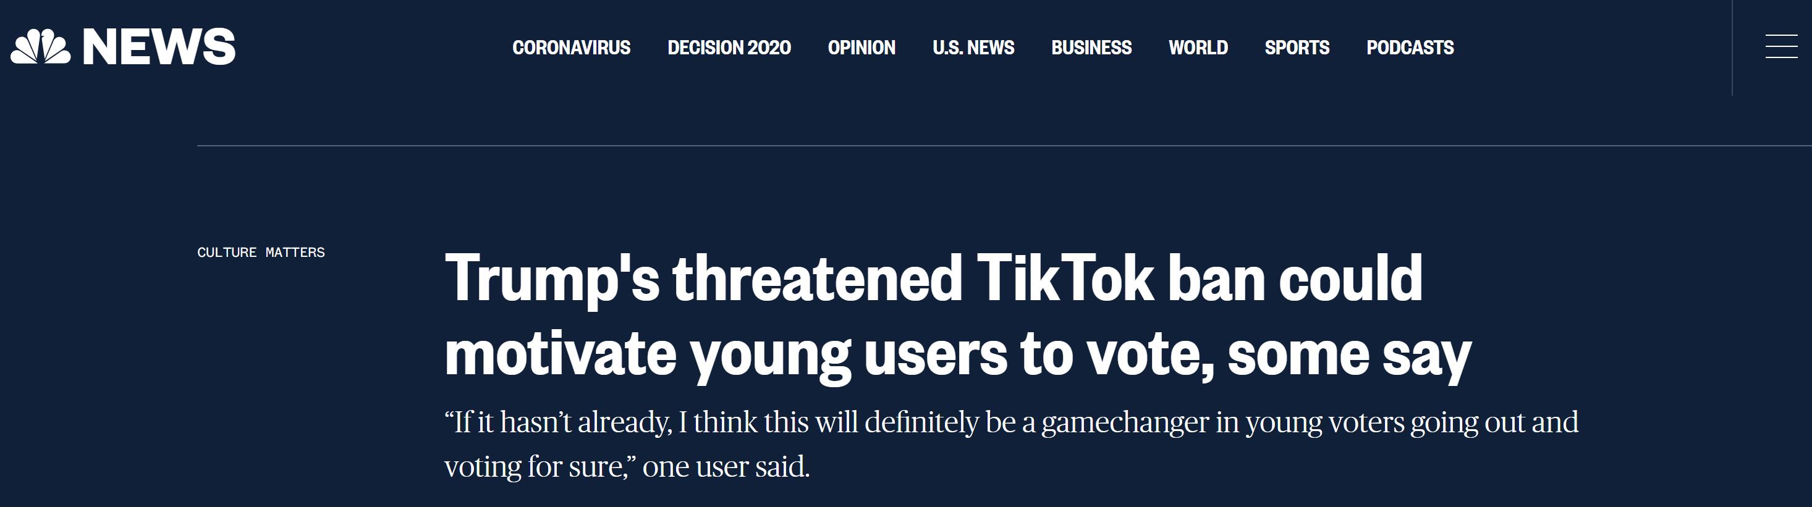Click the gamechanger quote subheadline

[1011, 444]
